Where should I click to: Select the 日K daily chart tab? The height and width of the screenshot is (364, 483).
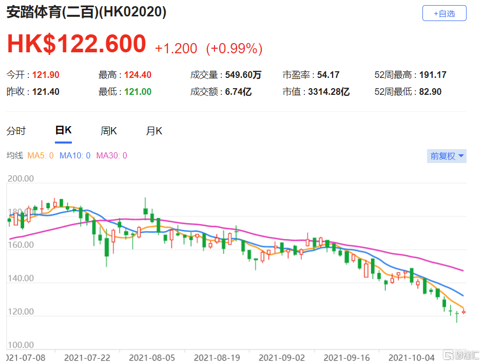coord(64,130)
